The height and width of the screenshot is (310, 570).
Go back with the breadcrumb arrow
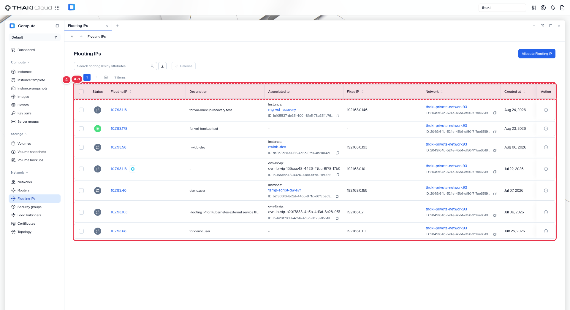[72, 36]
